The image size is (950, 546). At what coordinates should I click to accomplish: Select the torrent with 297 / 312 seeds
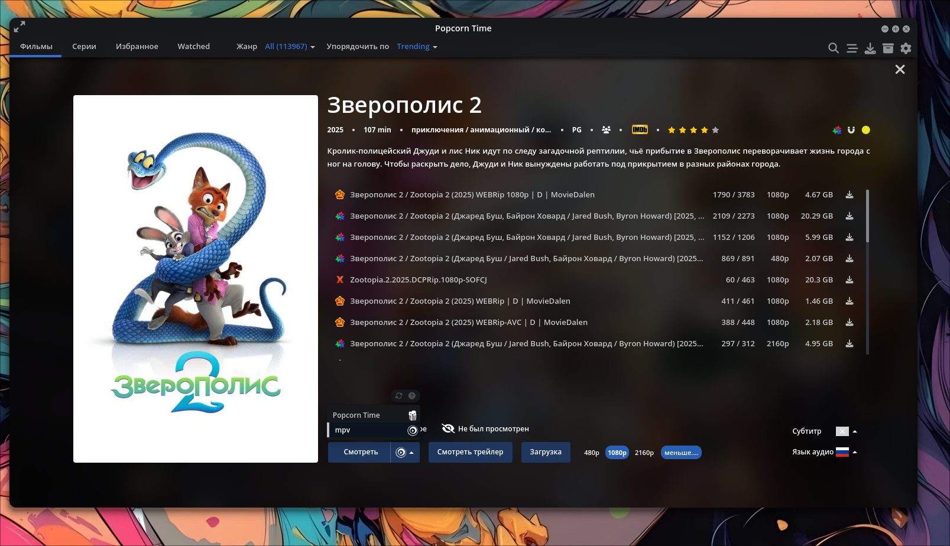point(596,344)
